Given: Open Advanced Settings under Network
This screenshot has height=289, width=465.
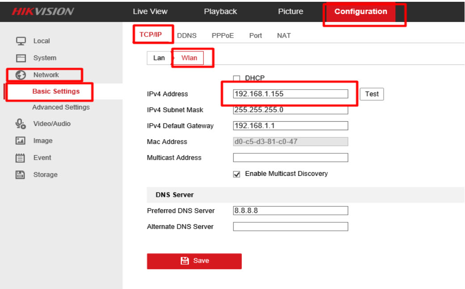Looking at the screenshot, I should [61, 107].
